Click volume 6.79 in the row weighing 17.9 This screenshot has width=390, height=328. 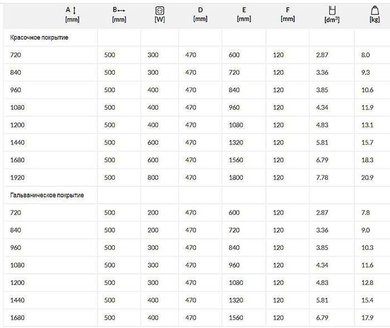point(322,317)
